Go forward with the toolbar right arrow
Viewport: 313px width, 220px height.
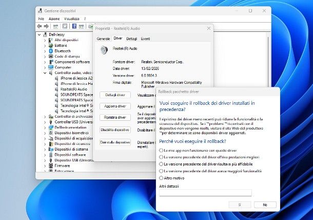tap(46, 26)
